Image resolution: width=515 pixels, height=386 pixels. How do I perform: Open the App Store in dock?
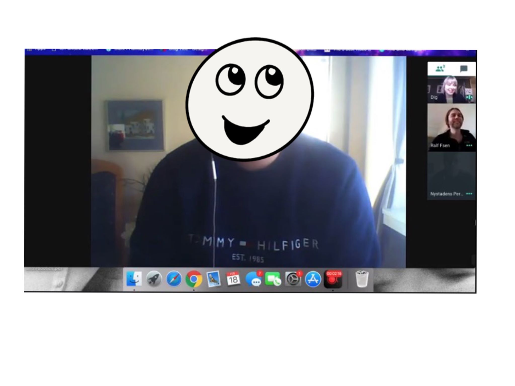tap(313, 279)
